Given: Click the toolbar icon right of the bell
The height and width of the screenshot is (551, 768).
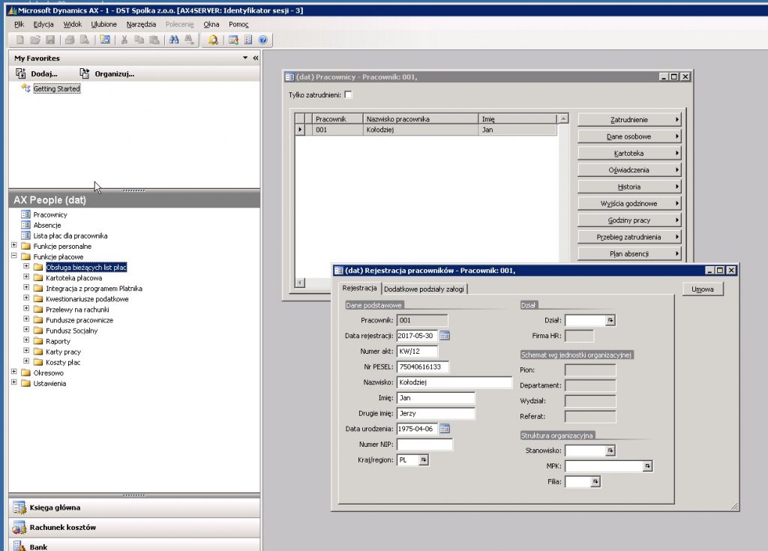Looking at the screenshot, I should [x=233, y=40].
